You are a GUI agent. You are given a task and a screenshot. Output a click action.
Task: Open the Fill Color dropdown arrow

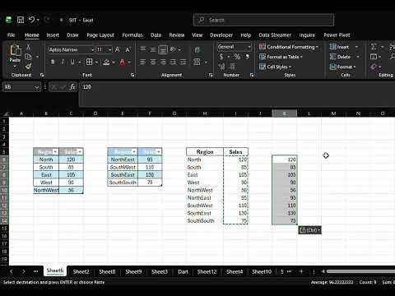coord(114,62)
